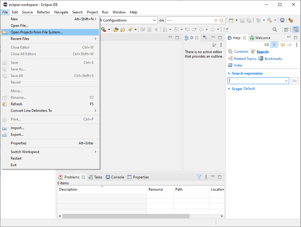Click the launch configuration gear icon
The height and width of the screenshot is (227, 301).
click(222, 20)
